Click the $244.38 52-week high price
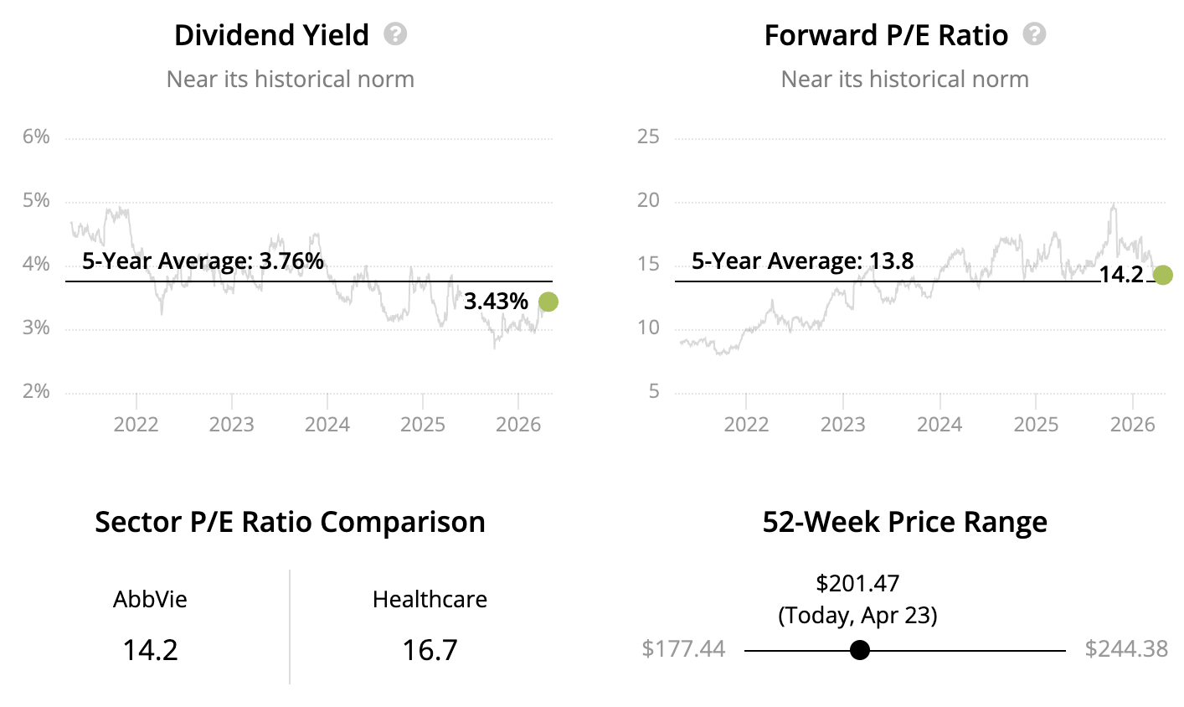 coord(1125,649)
